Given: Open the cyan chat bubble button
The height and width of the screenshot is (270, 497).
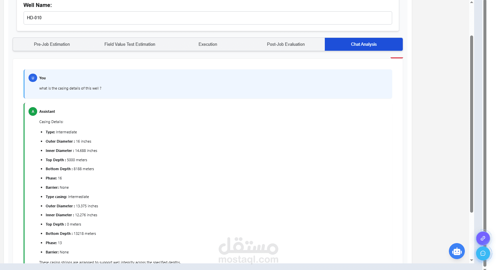Looking at the screenshot, I should [483, 253].
